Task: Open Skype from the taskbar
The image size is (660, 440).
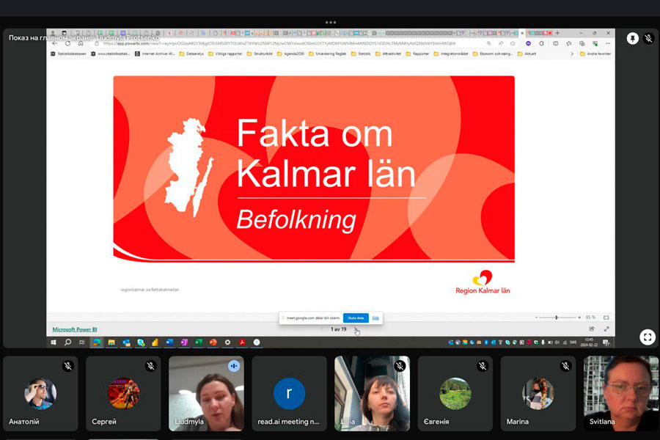Action: click(141, 342)
